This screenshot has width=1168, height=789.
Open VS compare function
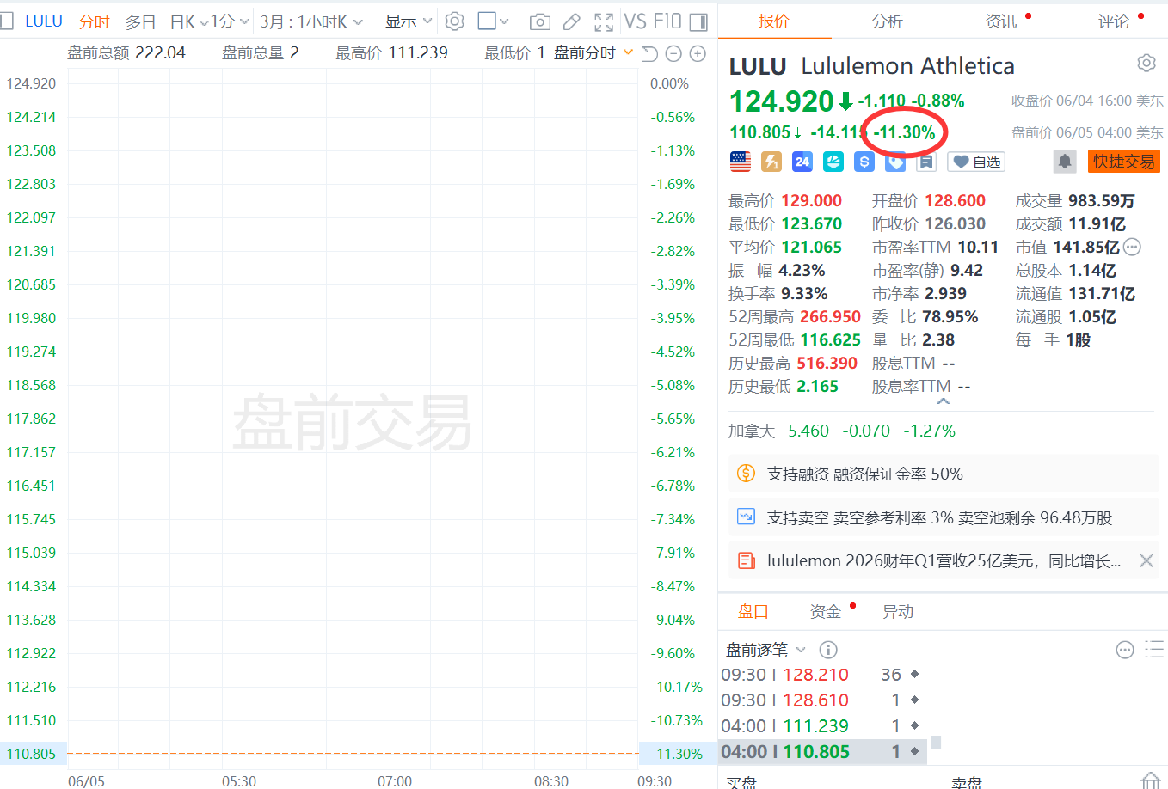pos(636,21)
